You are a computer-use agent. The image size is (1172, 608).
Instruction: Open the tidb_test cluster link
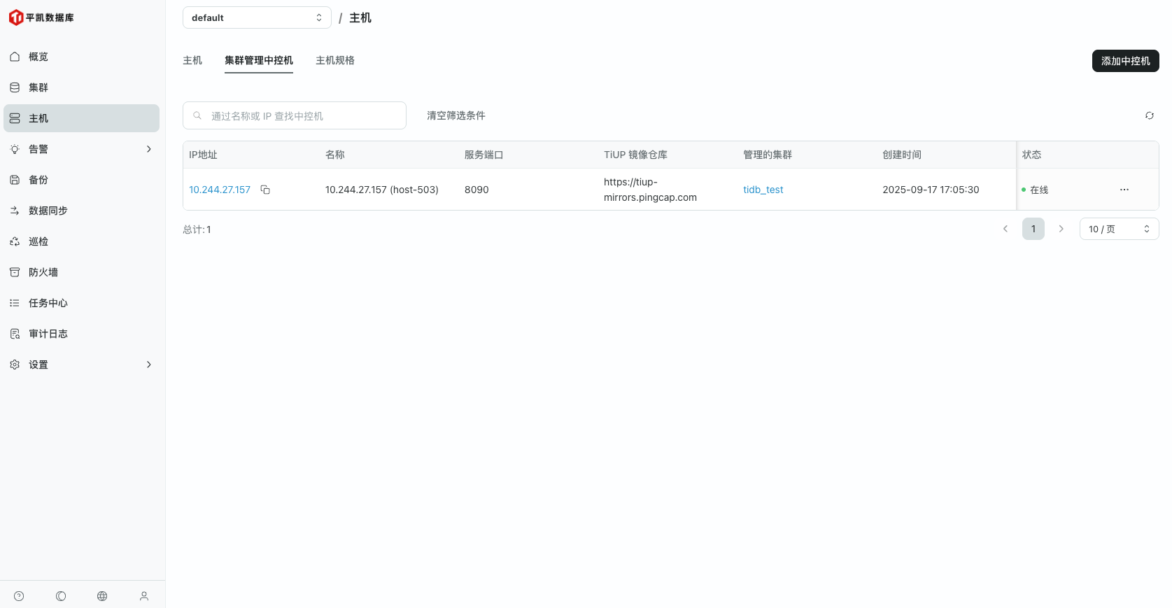[763, 190]
